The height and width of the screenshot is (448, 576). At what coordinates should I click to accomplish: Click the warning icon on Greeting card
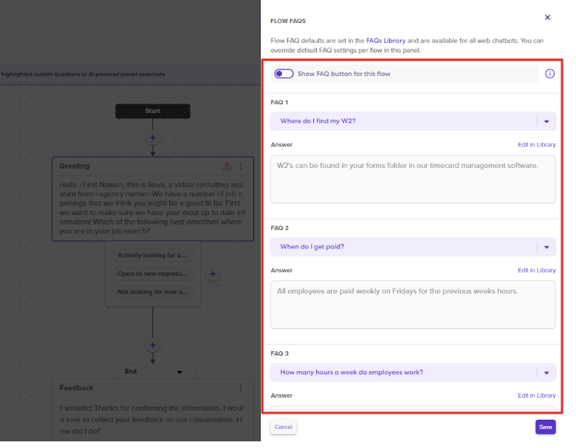click(x=227, y=166)
